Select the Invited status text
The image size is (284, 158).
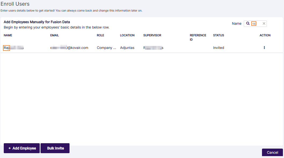pyautogui.click(x=218, y=48)
